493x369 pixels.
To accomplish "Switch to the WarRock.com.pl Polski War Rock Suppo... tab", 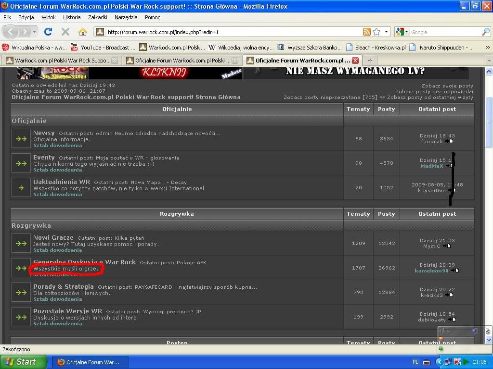I will (62, 61).
